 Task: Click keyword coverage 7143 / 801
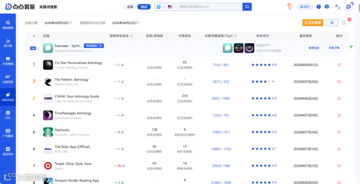221,65
